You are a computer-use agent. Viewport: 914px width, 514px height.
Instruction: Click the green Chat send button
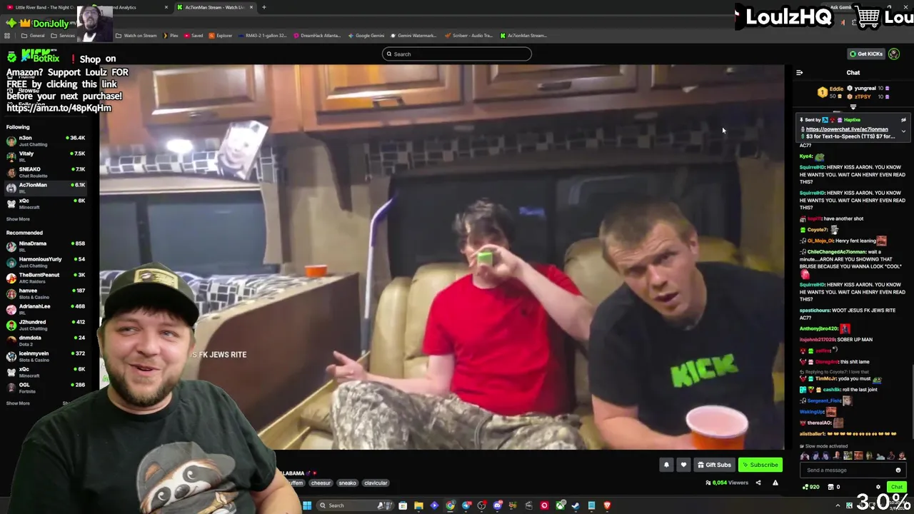click(x=897, y=487)
